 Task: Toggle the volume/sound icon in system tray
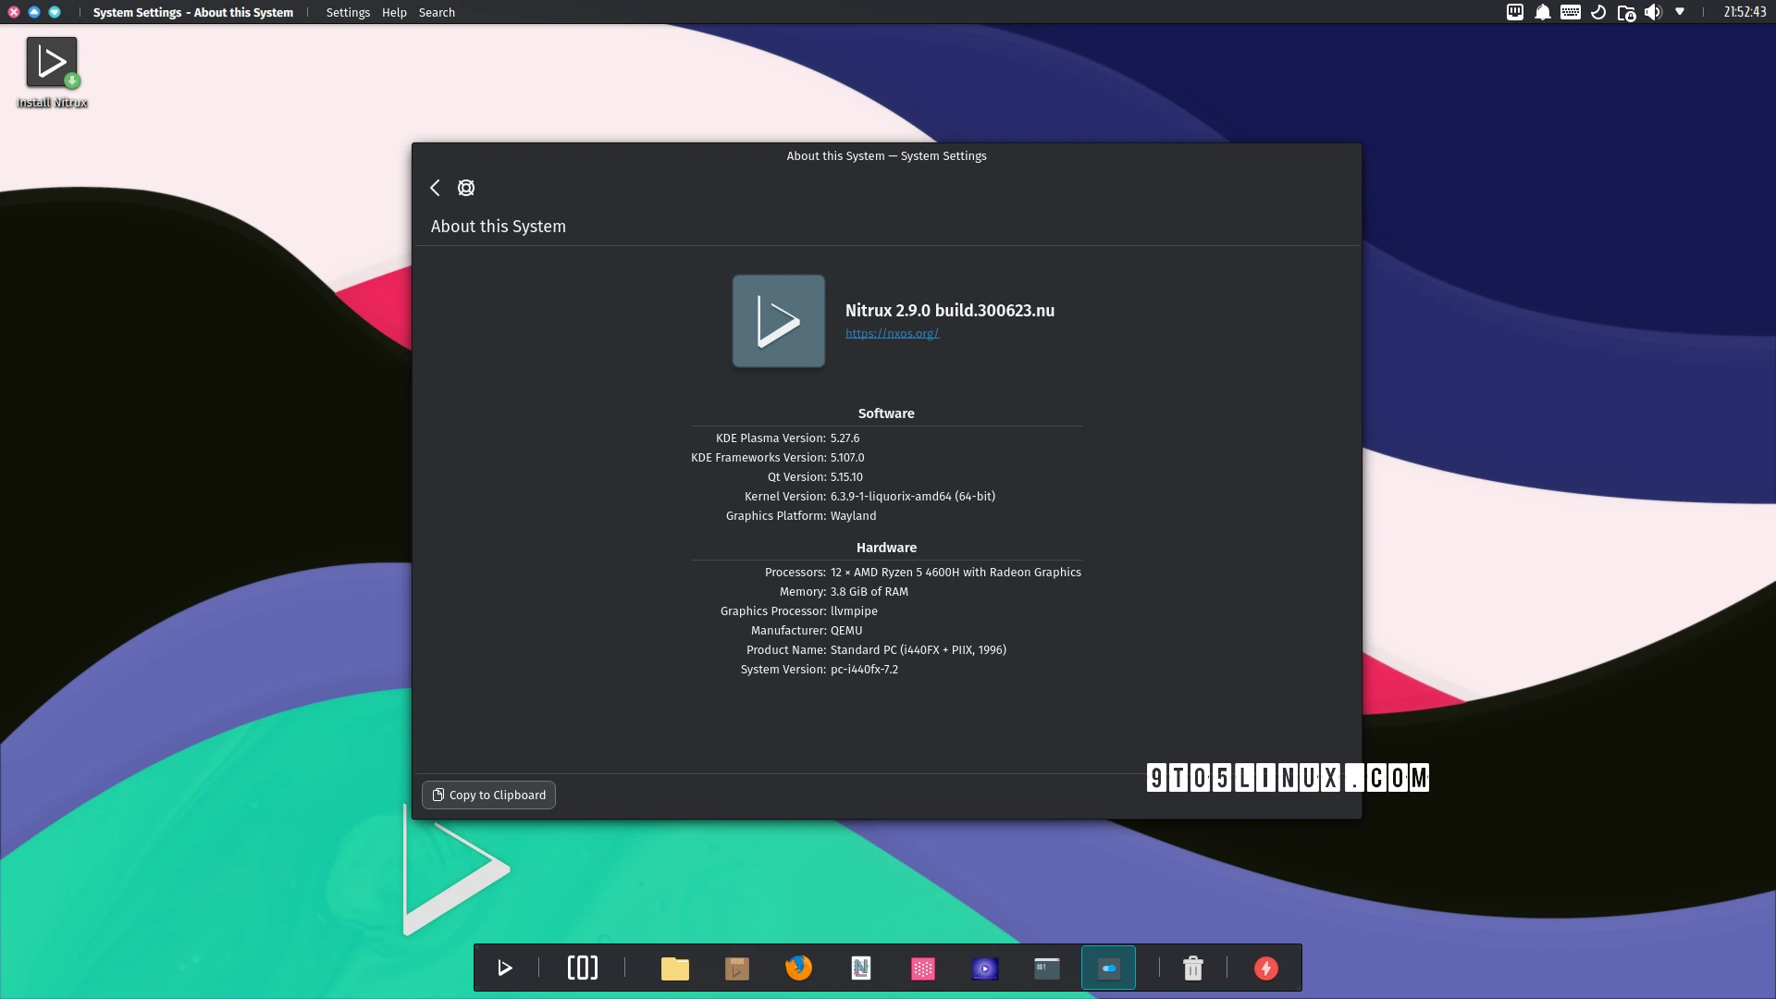(x=1654, y=12)
